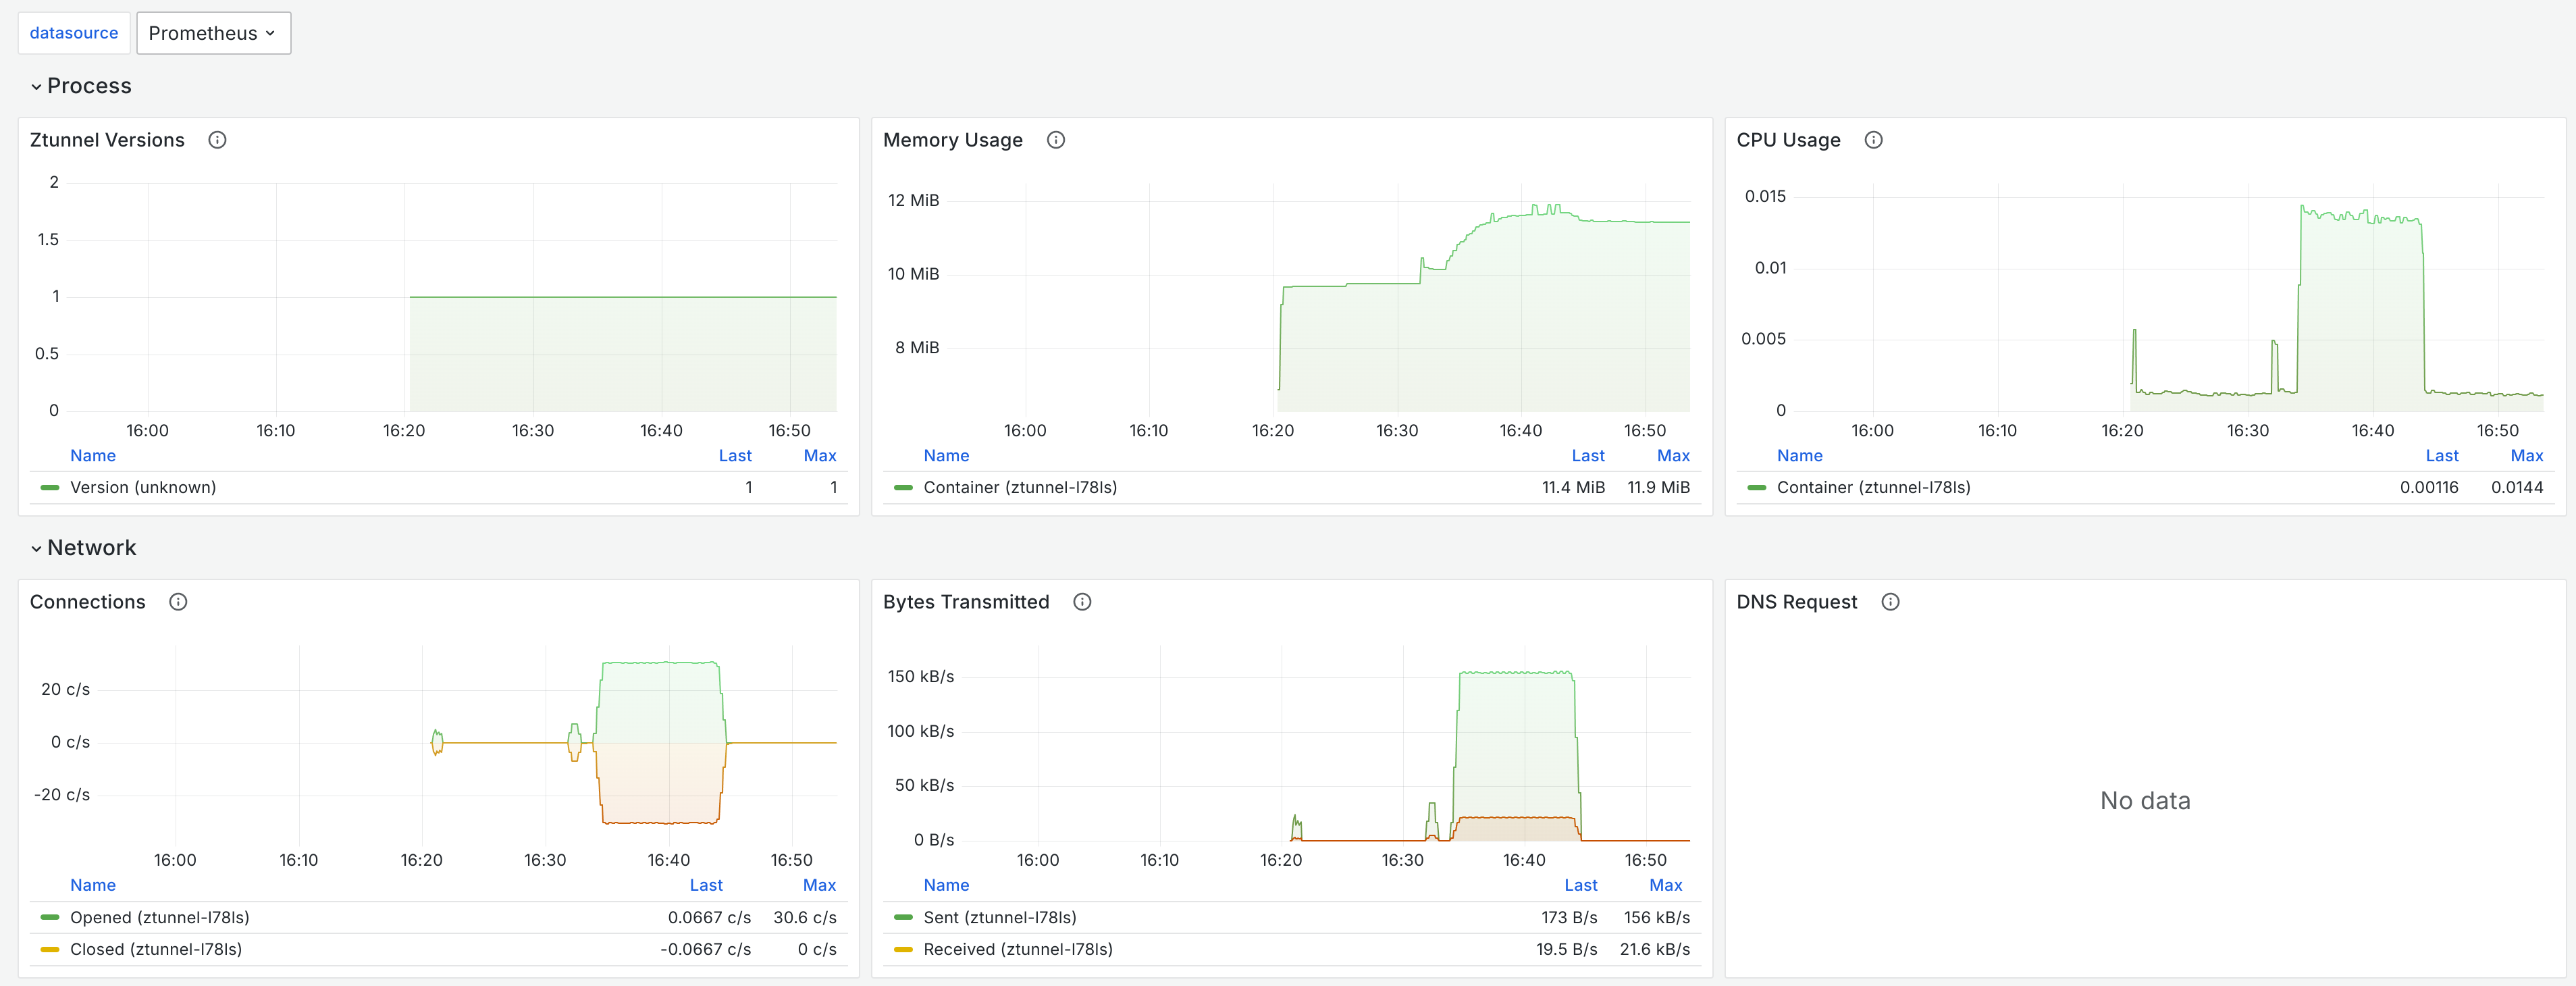This screenshot has width=2576, height=986.
Task: Sort CPU Usage legend by Name
Action: pyautogui.click(x=1799, y=456)
